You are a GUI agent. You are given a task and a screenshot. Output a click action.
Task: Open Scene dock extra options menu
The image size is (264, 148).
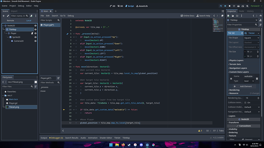click(36, 16)
